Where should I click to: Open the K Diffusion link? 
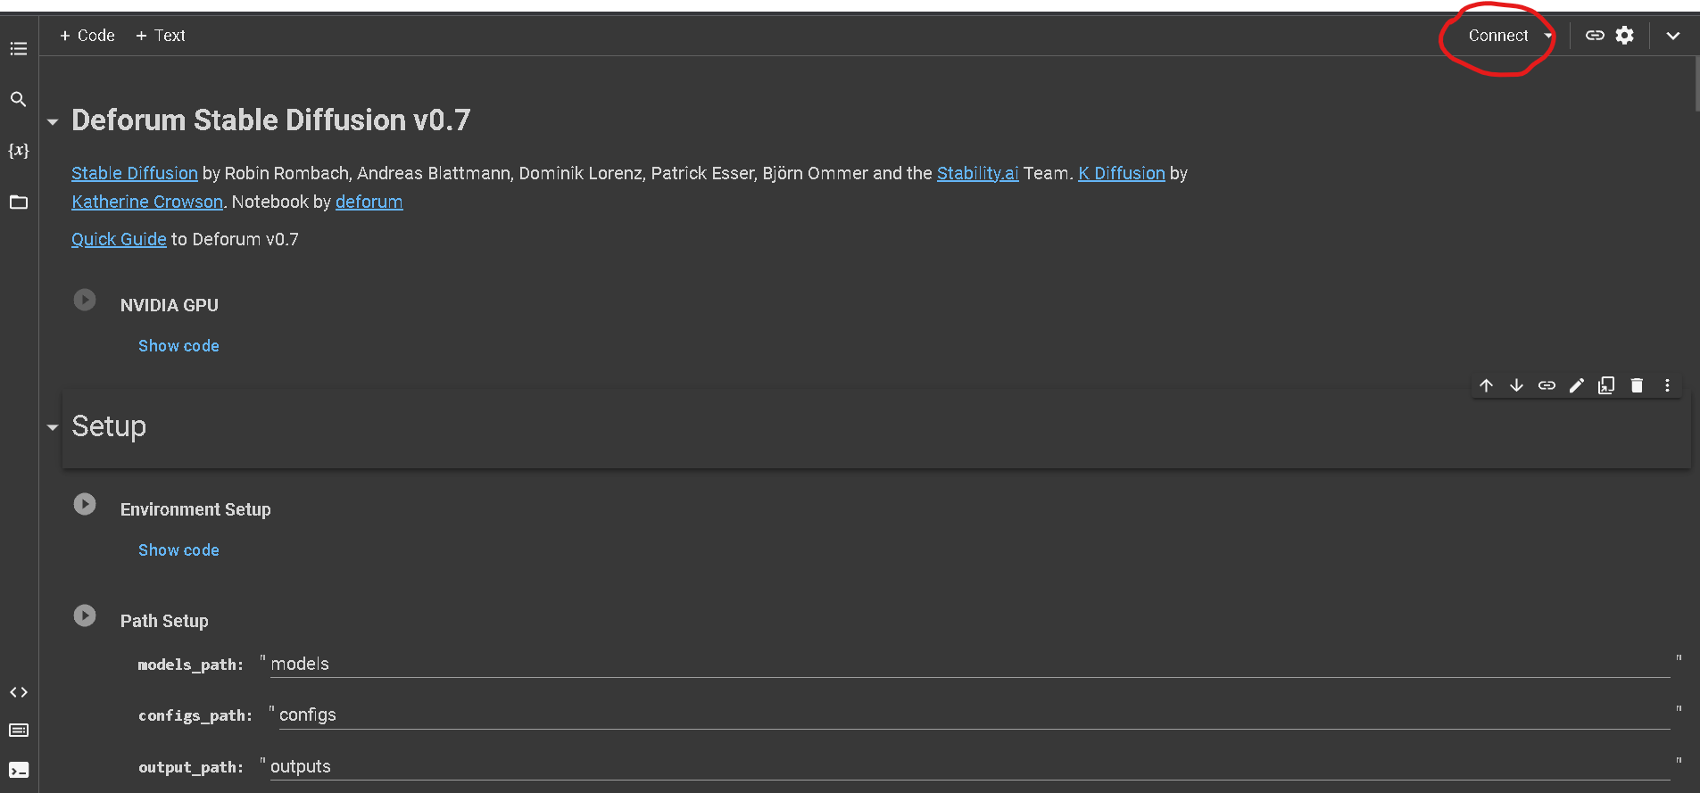tap(1122, 173)
